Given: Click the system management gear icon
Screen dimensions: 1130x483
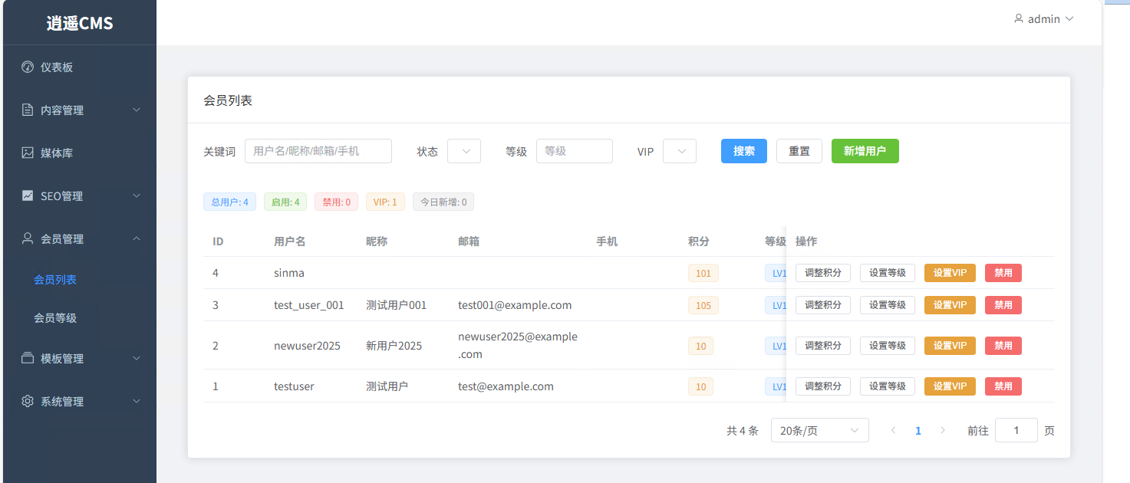Looking at the screenshot, I should click(28, 401).
